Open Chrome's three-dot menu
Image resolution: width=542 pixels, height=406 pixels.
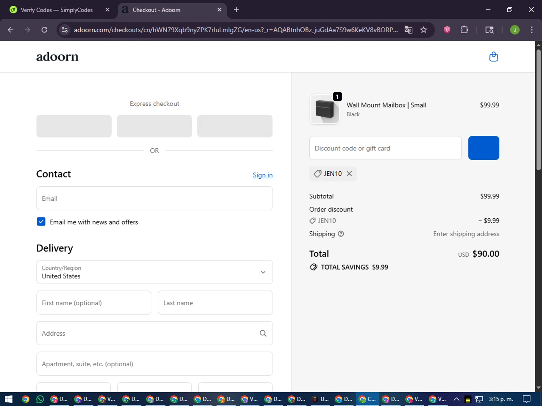pos(532,30)
